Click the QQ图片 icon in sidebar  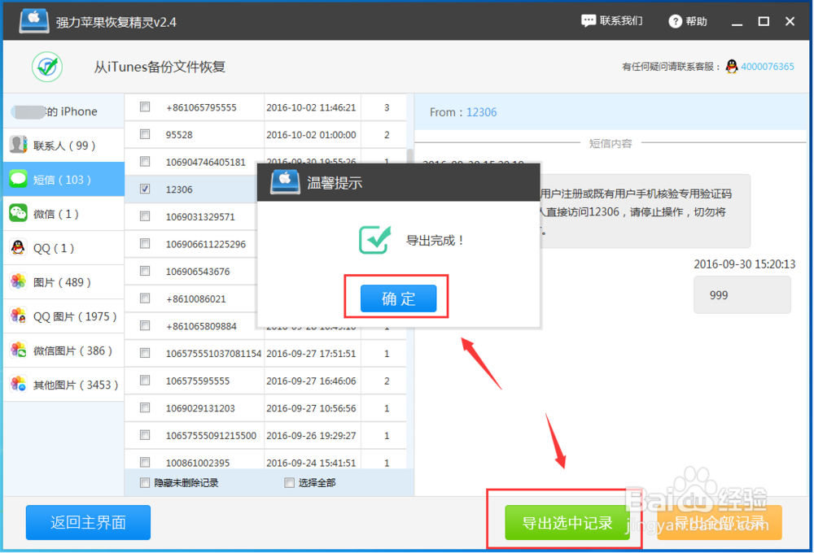point(18,316)
